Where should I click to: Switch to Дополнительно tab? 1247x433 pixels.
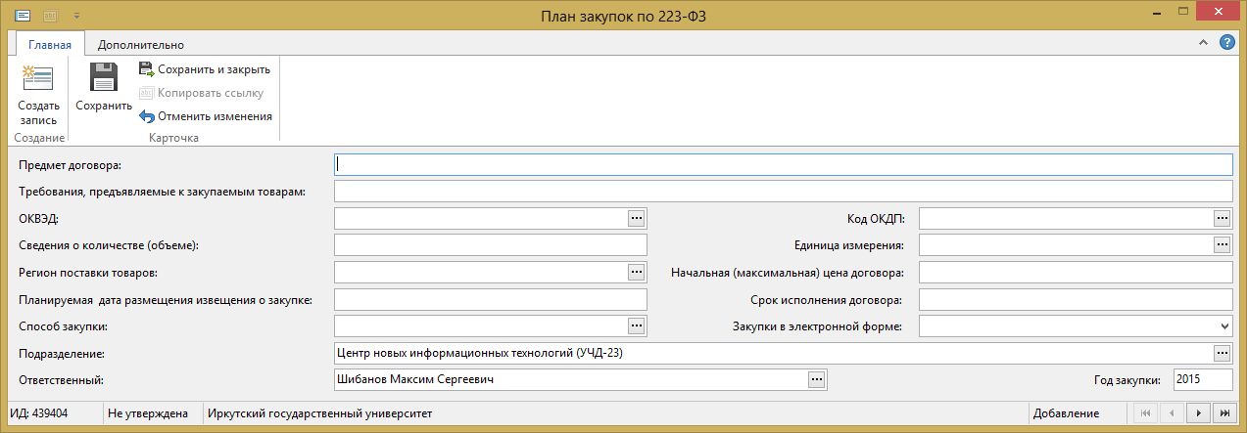pyautogui.click(x=141, y=44)
